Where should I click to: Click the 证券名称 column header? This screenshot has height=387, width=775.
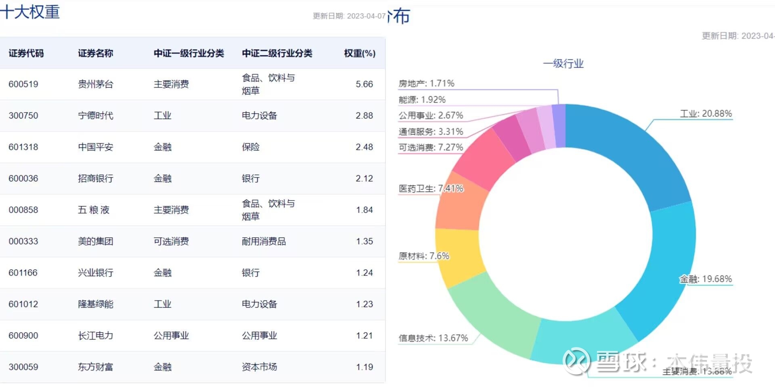96,53
